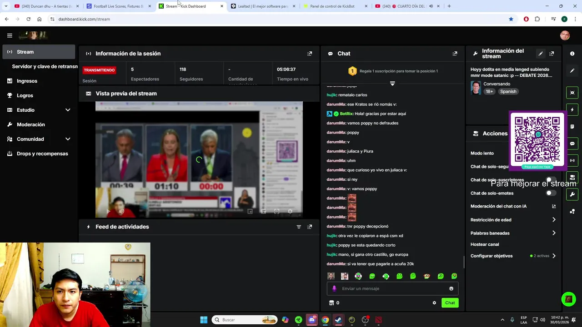This screenshot has height=327, width=582.
Task: Switch to Panel de control de KickBot tab
Action: [x=334, y=6]
